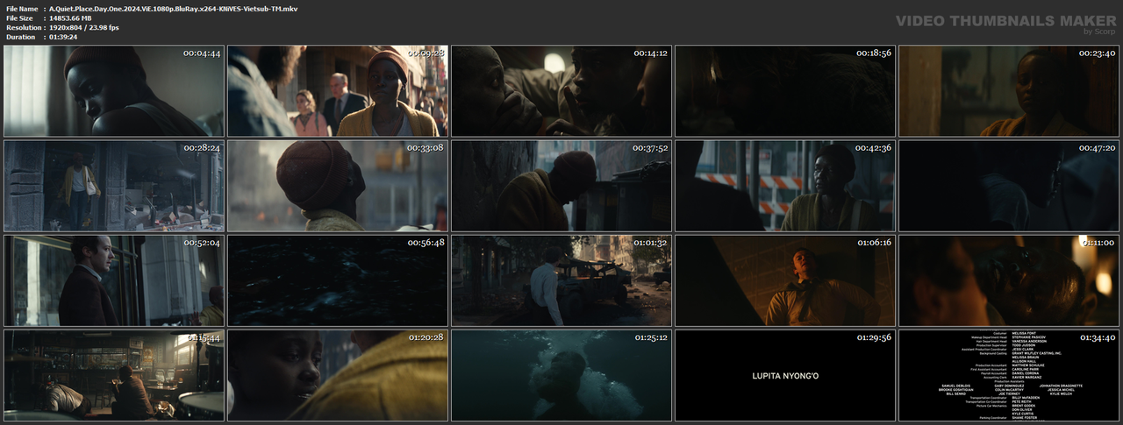Select the thumbnail timestamped 01:20:28
The height and width of the screenshot is (425, 1123).
tap(338, 375)
